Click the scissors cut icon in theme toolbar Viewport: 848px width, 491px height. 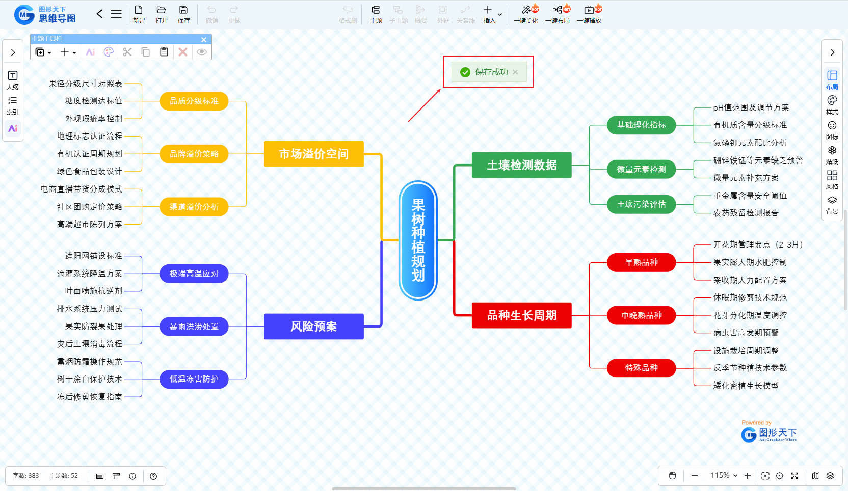(x=127, y=52)
